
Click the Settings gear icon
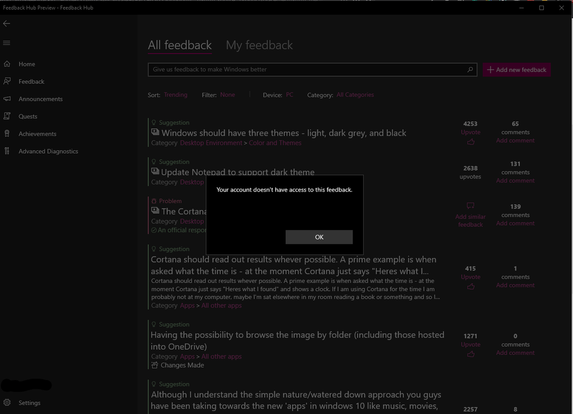[7, 403]
